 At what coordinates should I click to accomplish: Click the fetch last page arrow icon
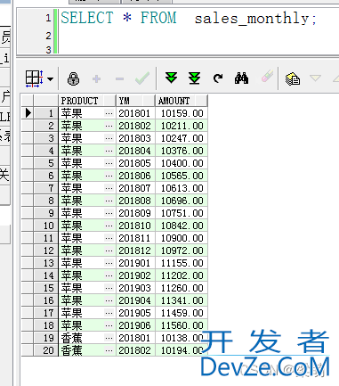(194, 78)
